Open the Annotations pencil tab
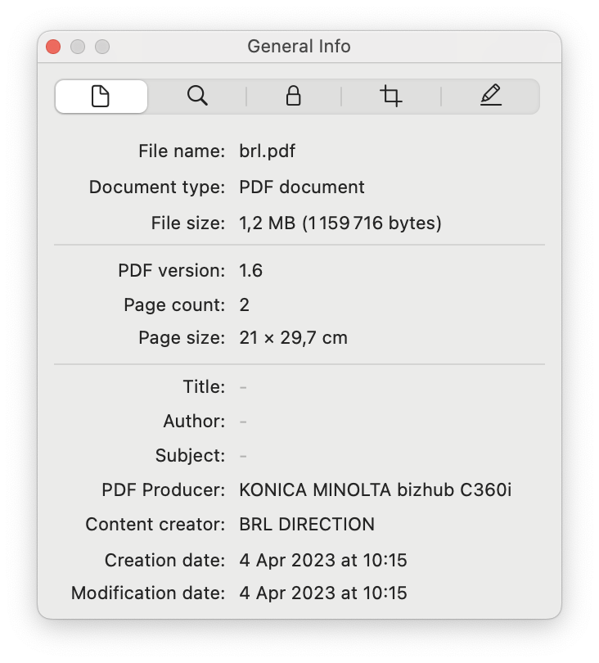 click(491, 95)
